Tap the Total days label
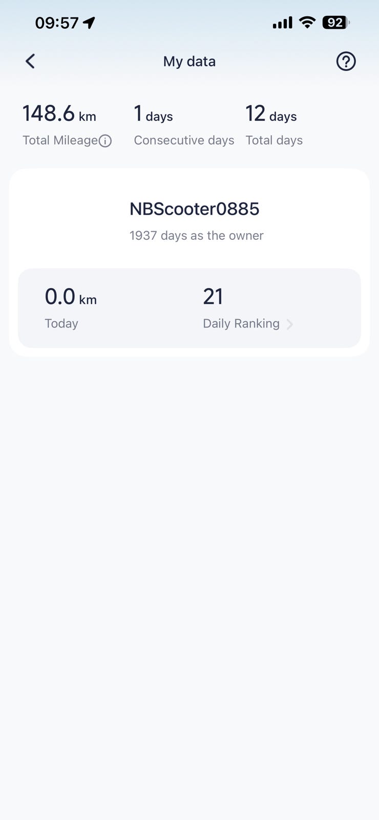379x820 pixels. (x=274, y=140)
